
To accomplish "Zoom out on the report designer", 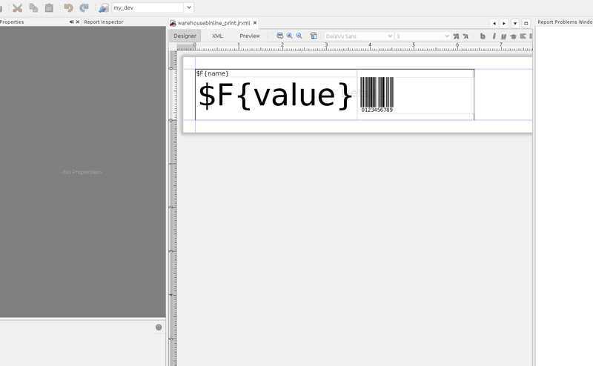I will tap(299, 36).
